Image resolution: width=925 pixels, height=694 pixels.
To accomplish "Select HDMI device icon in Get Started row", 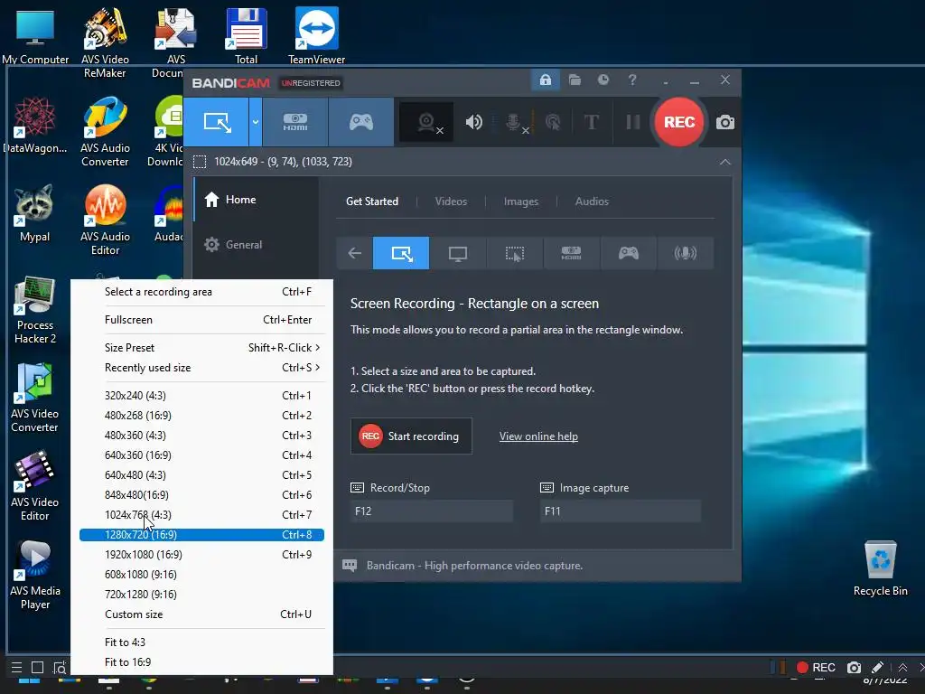I will 571,253.
